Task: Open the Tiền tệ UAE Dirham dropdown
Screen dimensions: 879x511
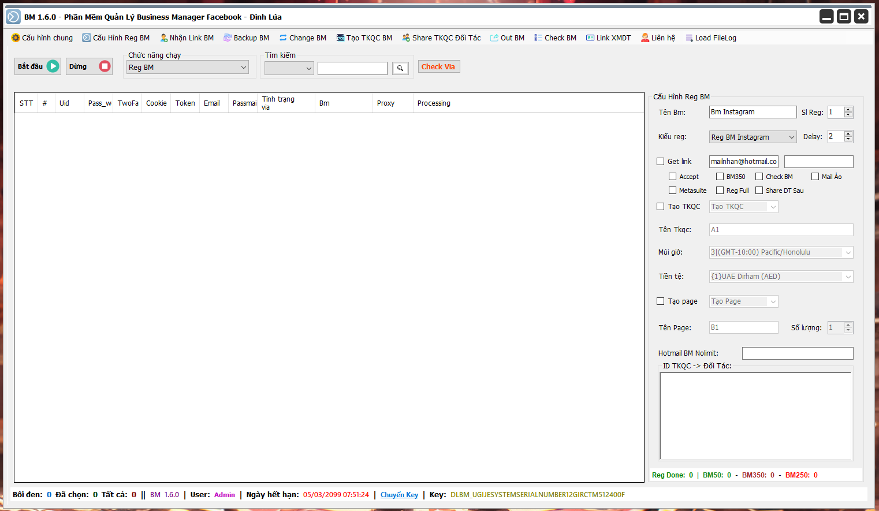Action: pos(781,277)
